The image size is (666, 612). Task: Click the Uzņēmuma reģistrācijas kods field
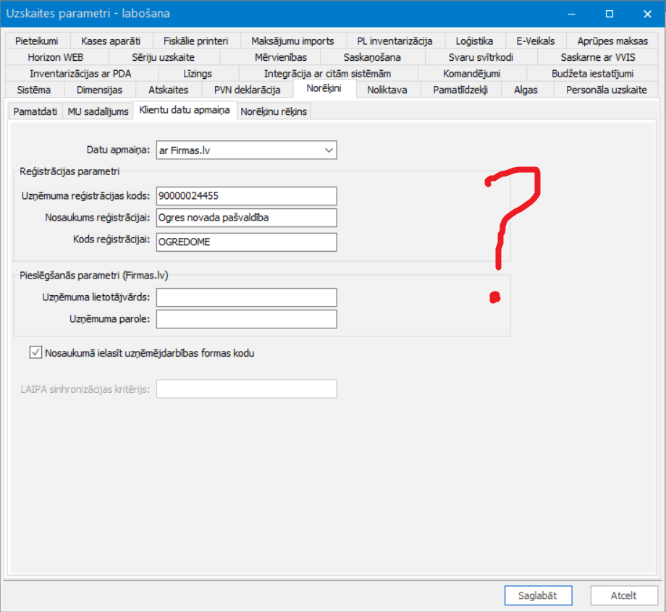pos(246,195)
